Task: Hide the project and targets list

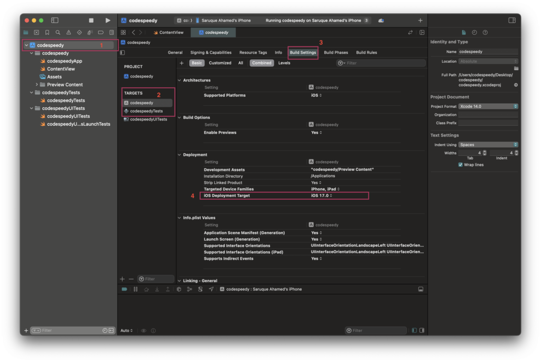Action: pos(123,52)
